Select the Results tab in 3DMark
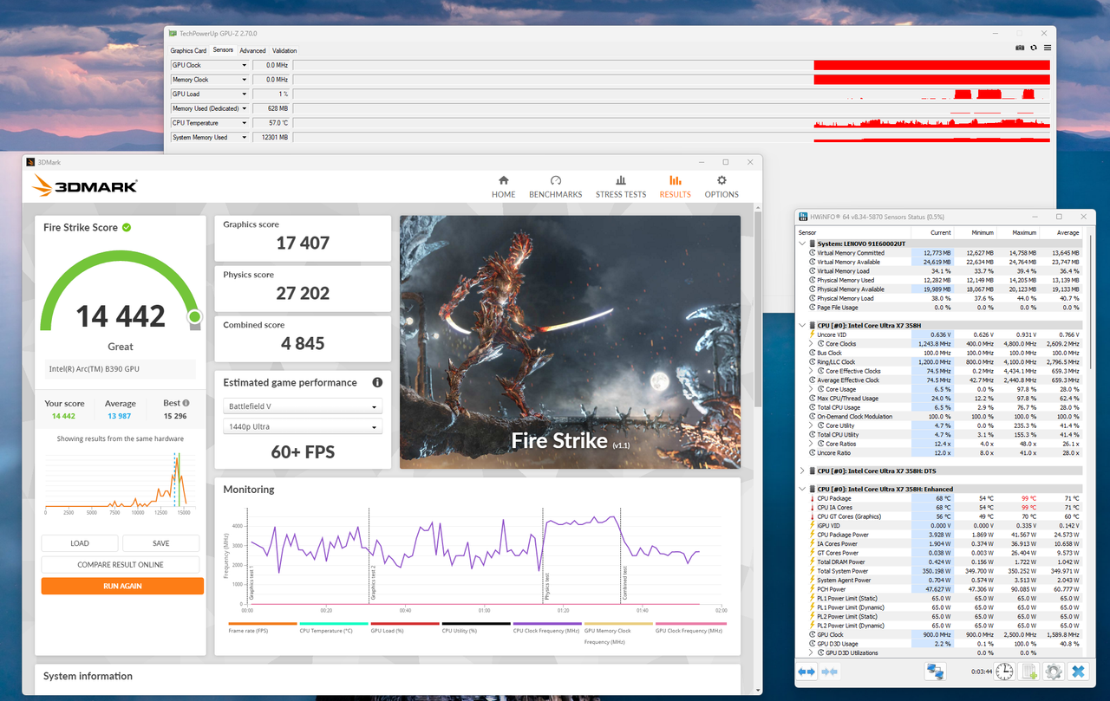This screenshot has height=701, width=1110. 676,186
